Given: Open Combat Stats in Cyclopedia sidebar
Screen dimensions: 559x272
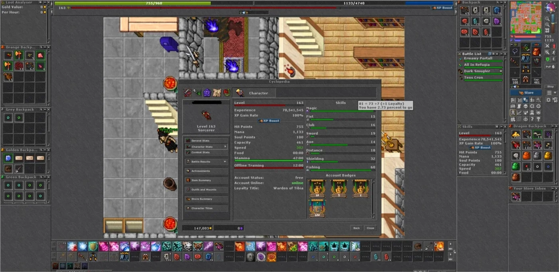Looking at the screenshot, I should click(x=206, y=152).
